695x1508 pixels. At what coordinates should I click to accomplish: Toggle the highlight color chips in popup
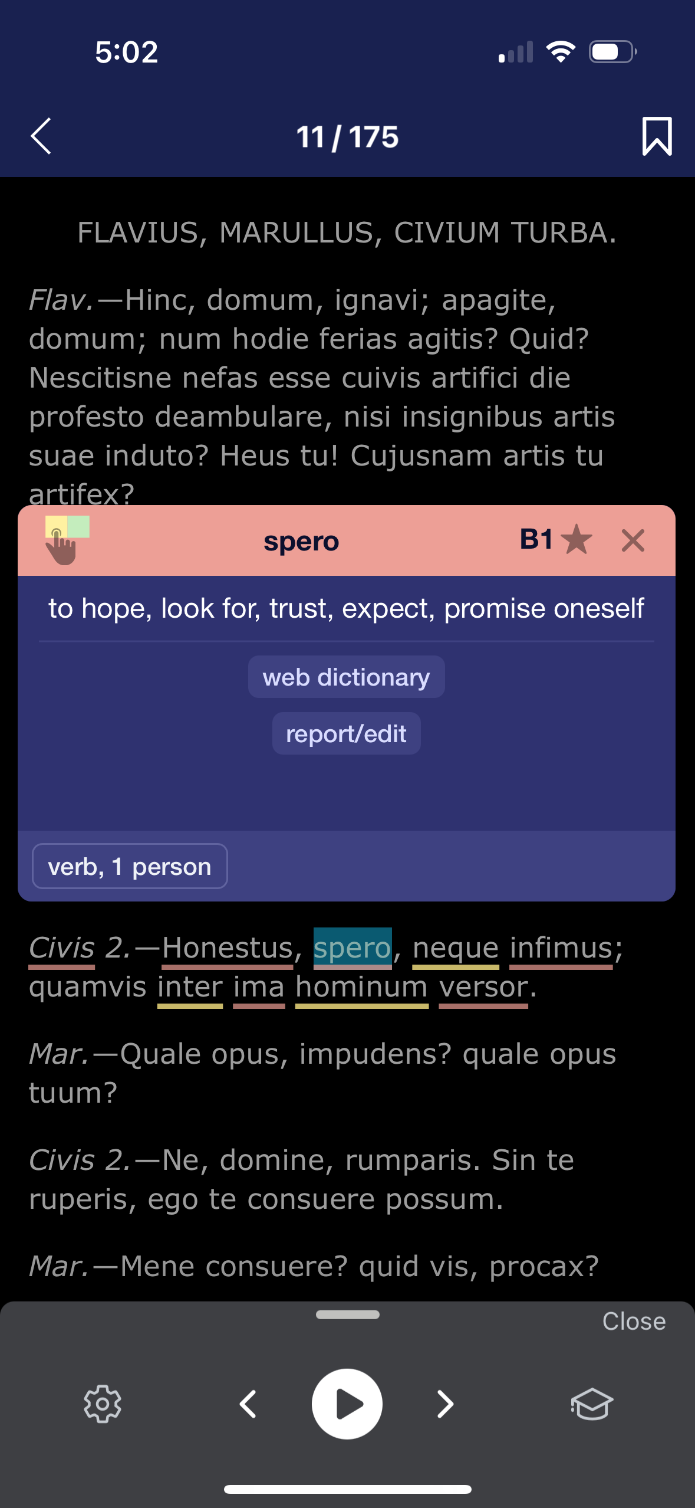[66, 527]
